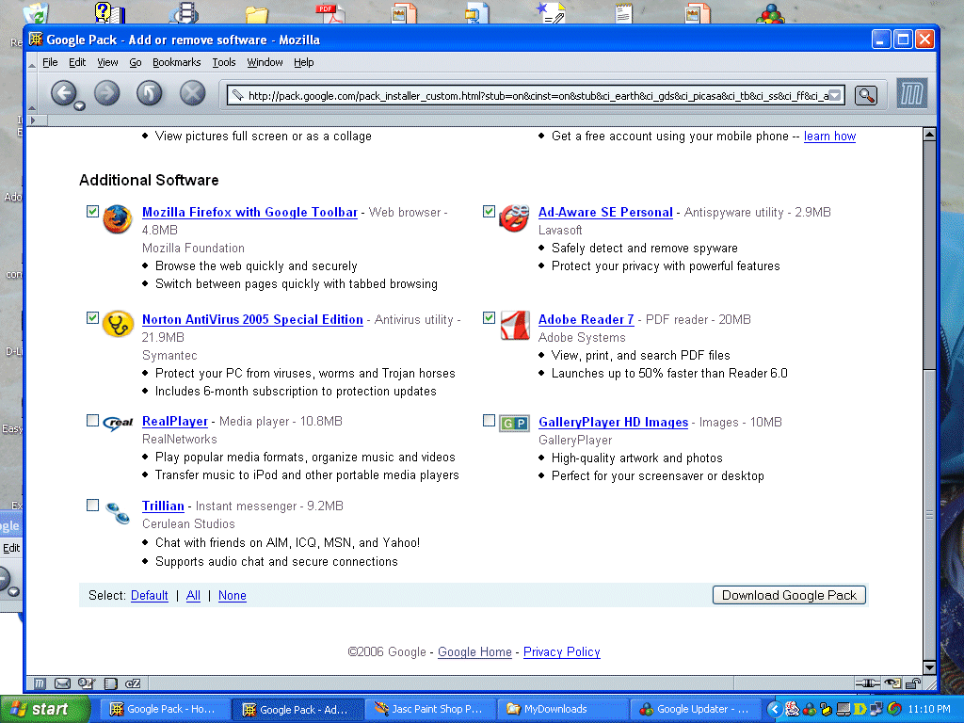Open the Ad-Aware SE Personal link
The width and height of the screenshot is (964, 723).
(605, 212)
